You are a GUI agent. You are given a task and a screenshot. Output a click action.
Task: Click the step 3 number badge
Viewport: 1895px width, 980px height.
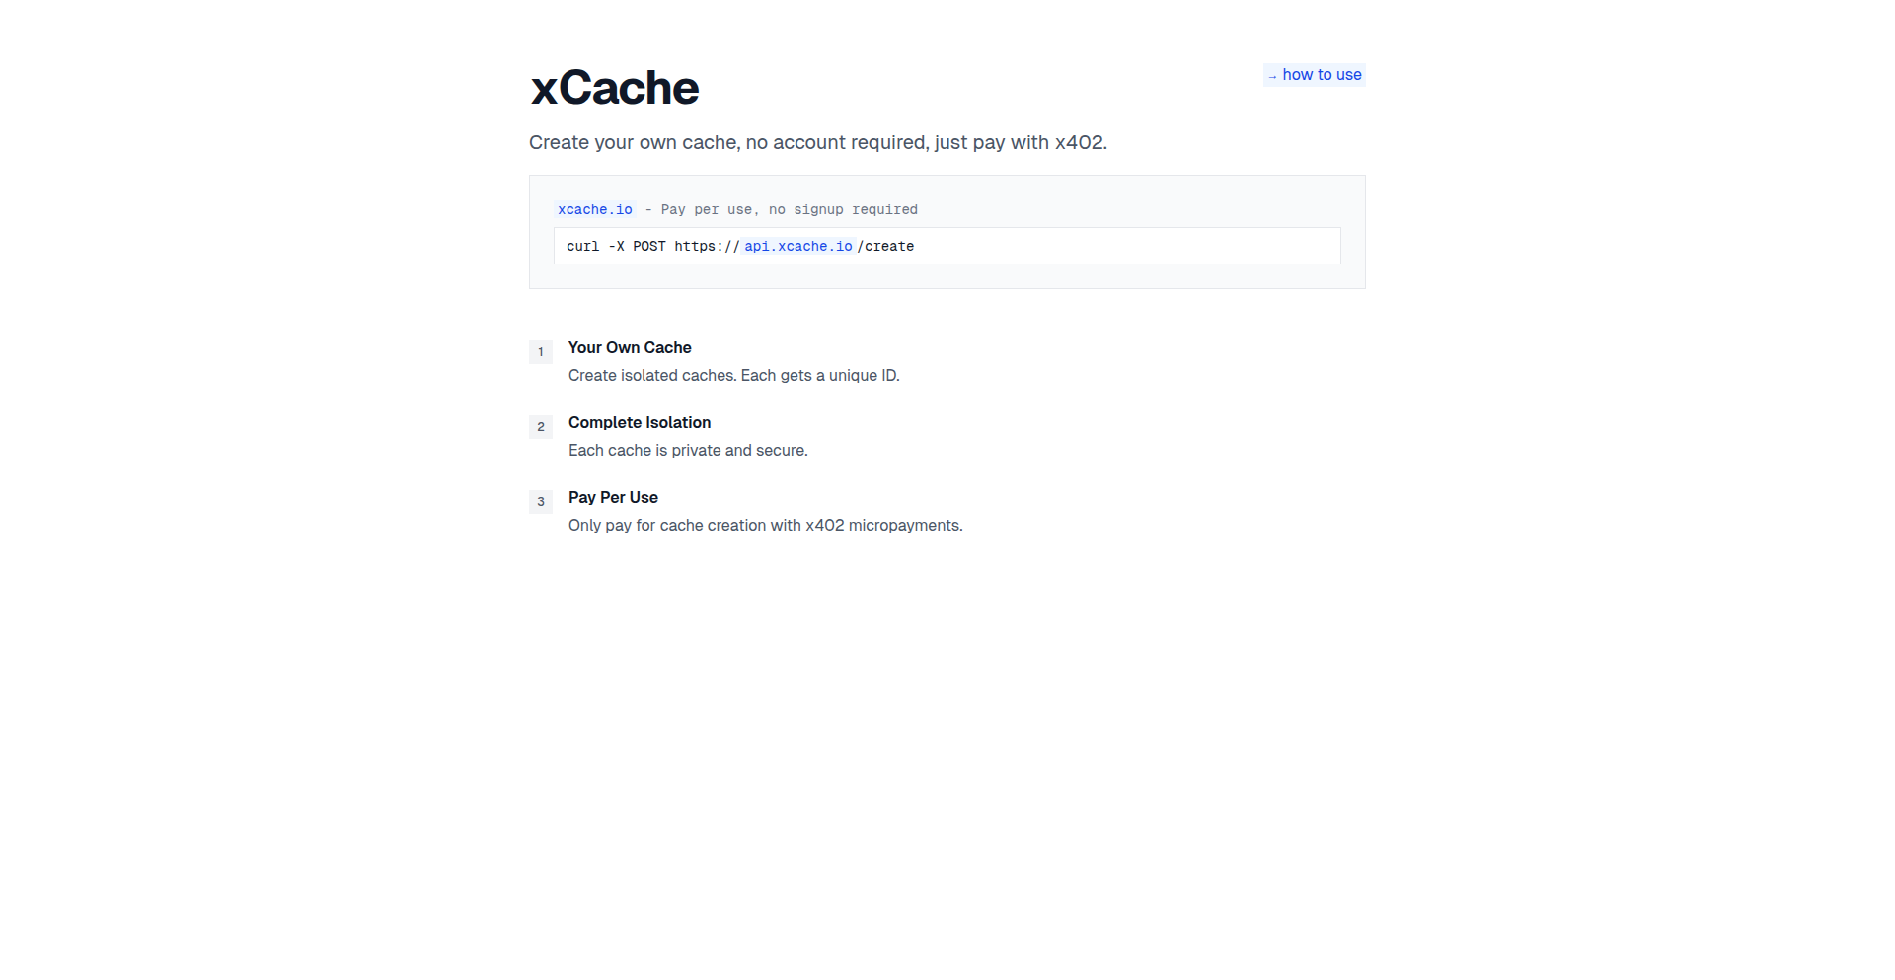540,502
